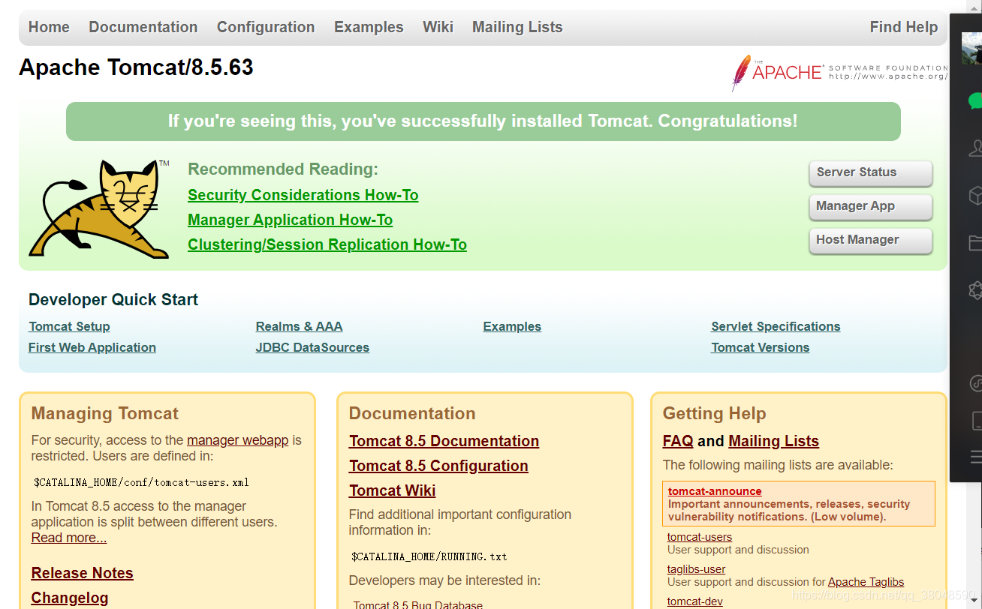Viewport: 982px width, 609px height.
Task: Click the Server Status button
Action: [x=871, y=172]
